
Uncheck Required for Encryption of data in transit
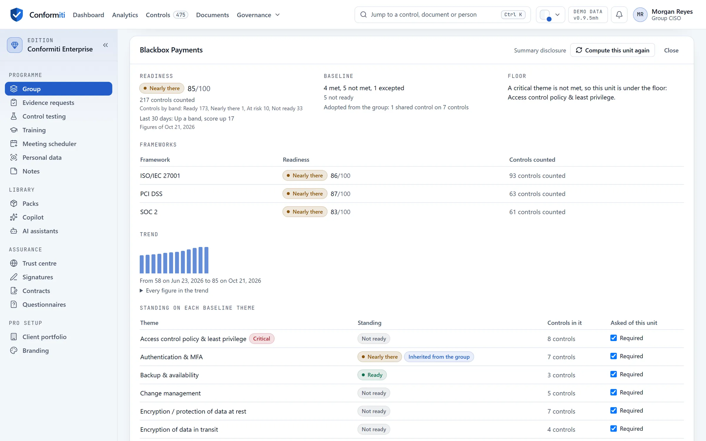pos(613,428)
